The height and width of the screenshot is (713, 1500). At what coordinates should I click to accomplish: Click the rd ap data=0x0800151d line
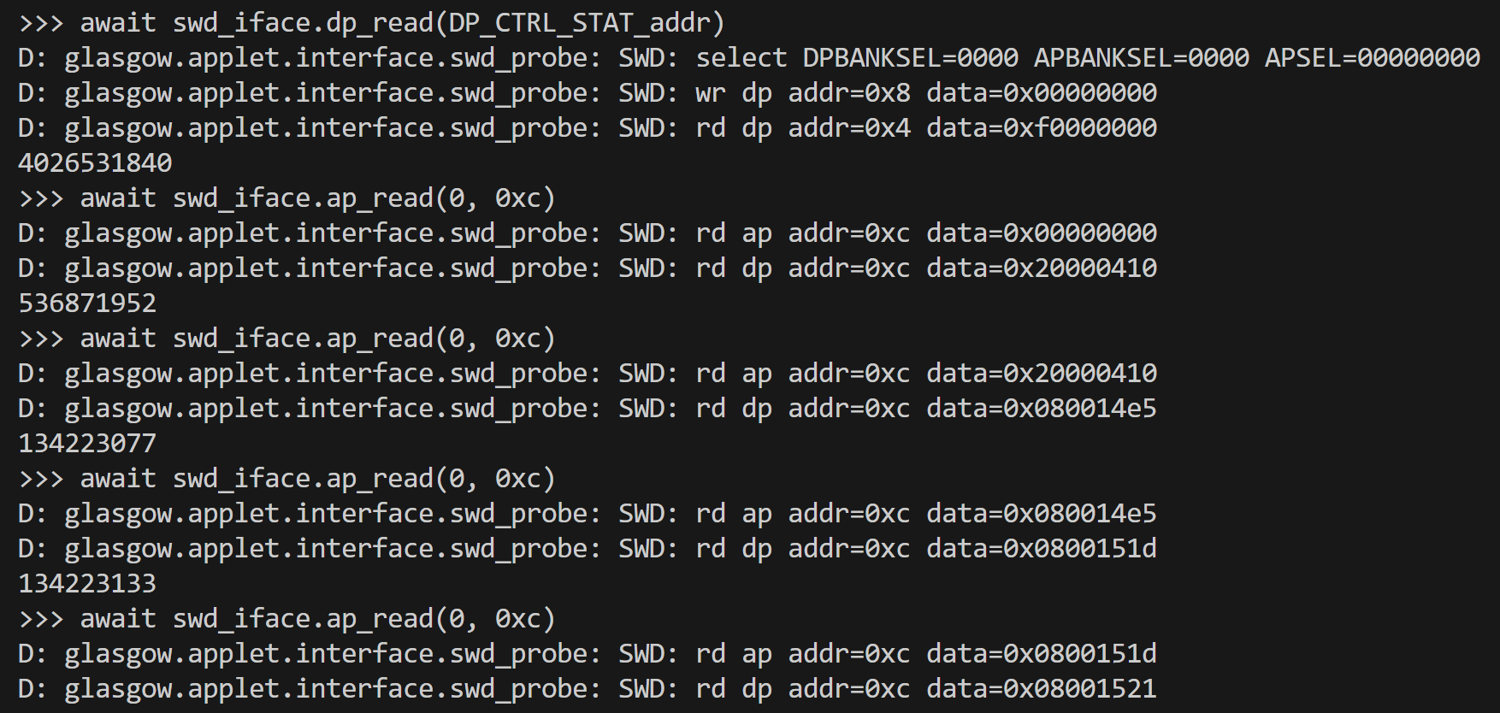pyautogui.click(x=588, y=654)
